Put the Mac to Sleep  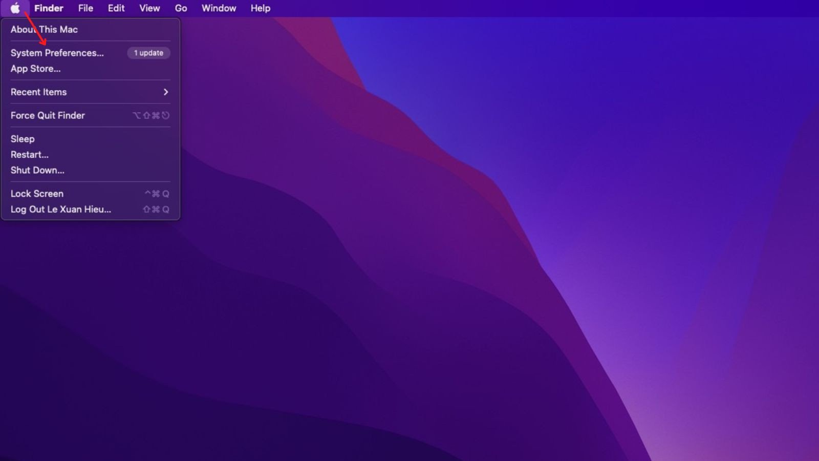tap(23, 139)
